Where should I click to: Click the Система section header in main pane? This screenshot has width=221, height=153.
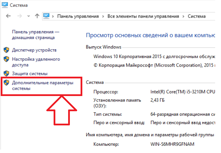click(95, 82)
